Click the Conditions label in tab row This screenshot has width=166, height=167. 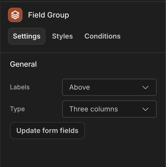coord(102,36)
